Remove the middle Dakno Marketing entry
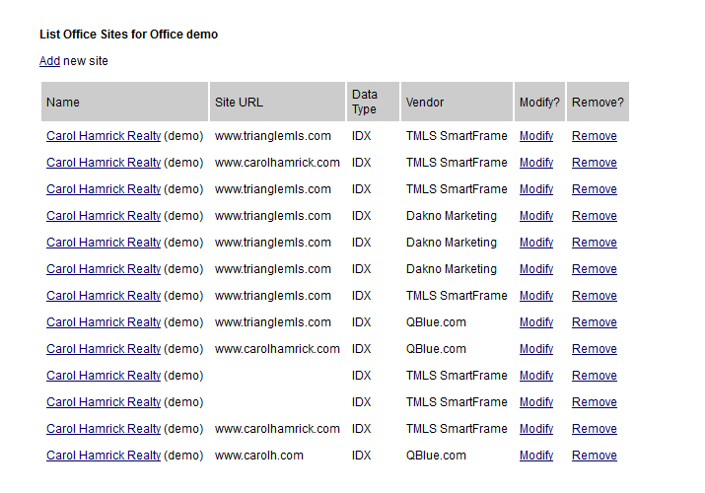The image size is (705, 493). coord(594,243)
